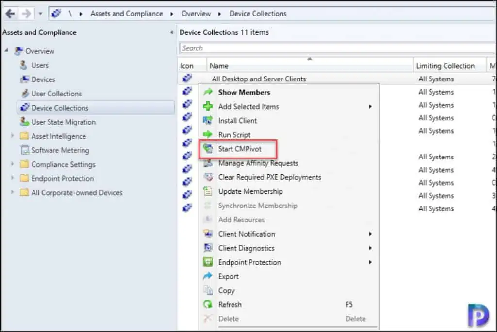Image resolution: width=497 pixels, height=332 pixels.
Task: Click the Start CMPivot icon
Action: coord(208,148)
